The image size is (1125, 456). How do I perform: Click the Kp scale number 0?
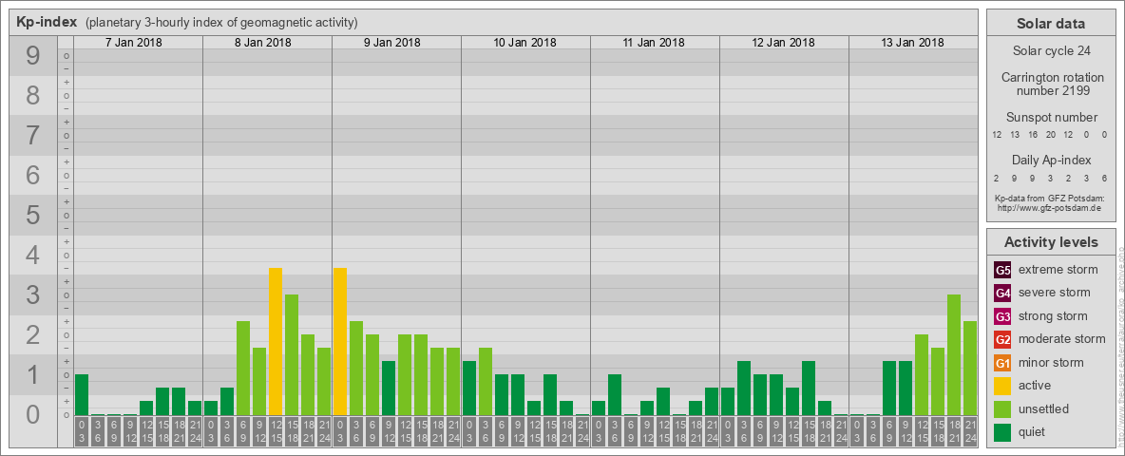point(32,413)
